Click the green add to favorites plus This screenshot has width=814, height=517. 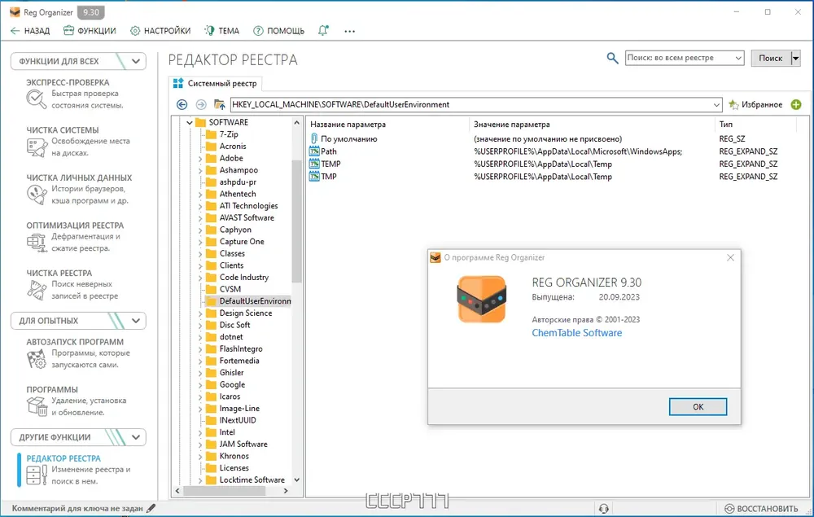(796, 104)
